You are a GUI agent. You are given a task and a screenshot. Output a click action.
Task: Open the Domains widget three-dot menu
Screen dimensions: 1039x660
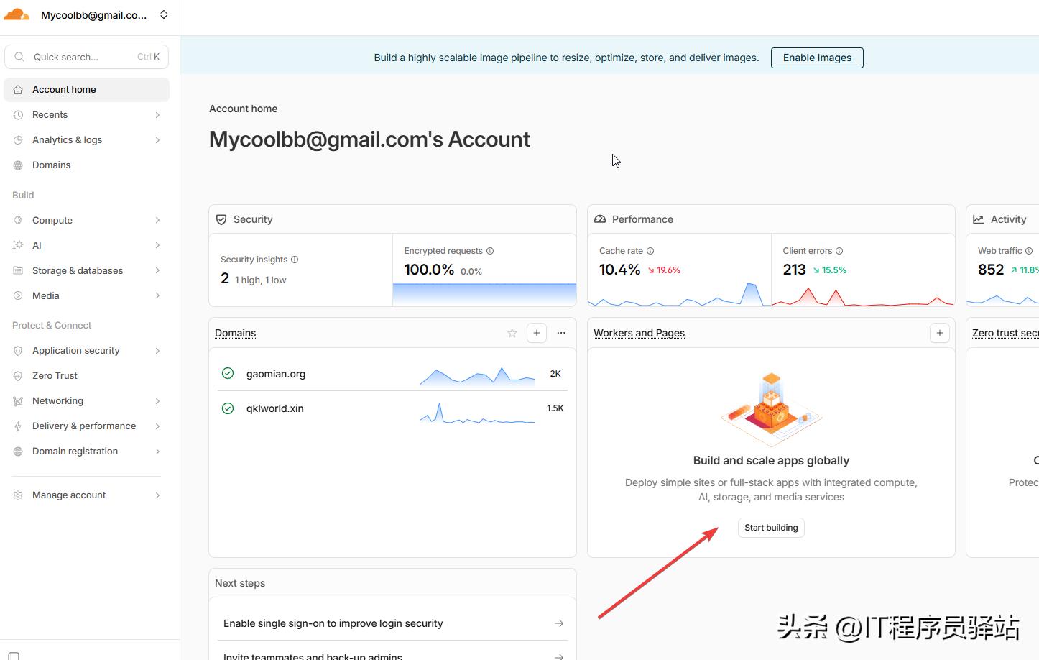coord(561,333)
